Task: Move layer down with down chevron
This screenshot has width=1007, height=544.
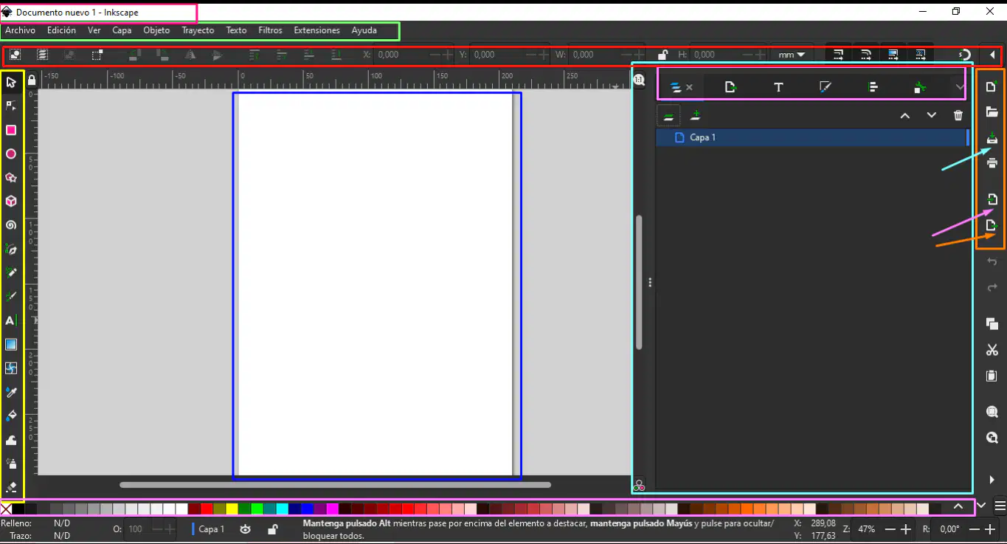Action: click(932, 115)
